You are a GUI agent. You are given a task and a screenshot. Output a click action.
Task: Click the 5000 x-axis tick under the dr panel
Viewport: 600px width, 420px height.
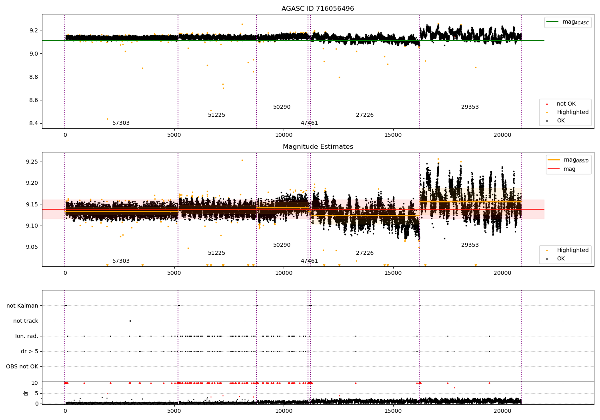coord(174,411)
